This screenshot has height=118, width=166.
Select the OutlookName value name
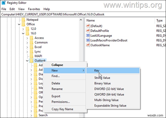pos(100,45)
